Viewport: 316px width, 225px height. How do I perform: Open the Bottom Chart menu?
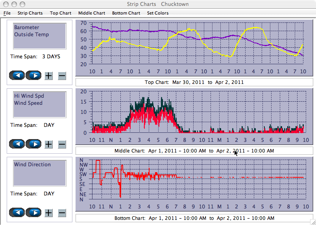126,13
